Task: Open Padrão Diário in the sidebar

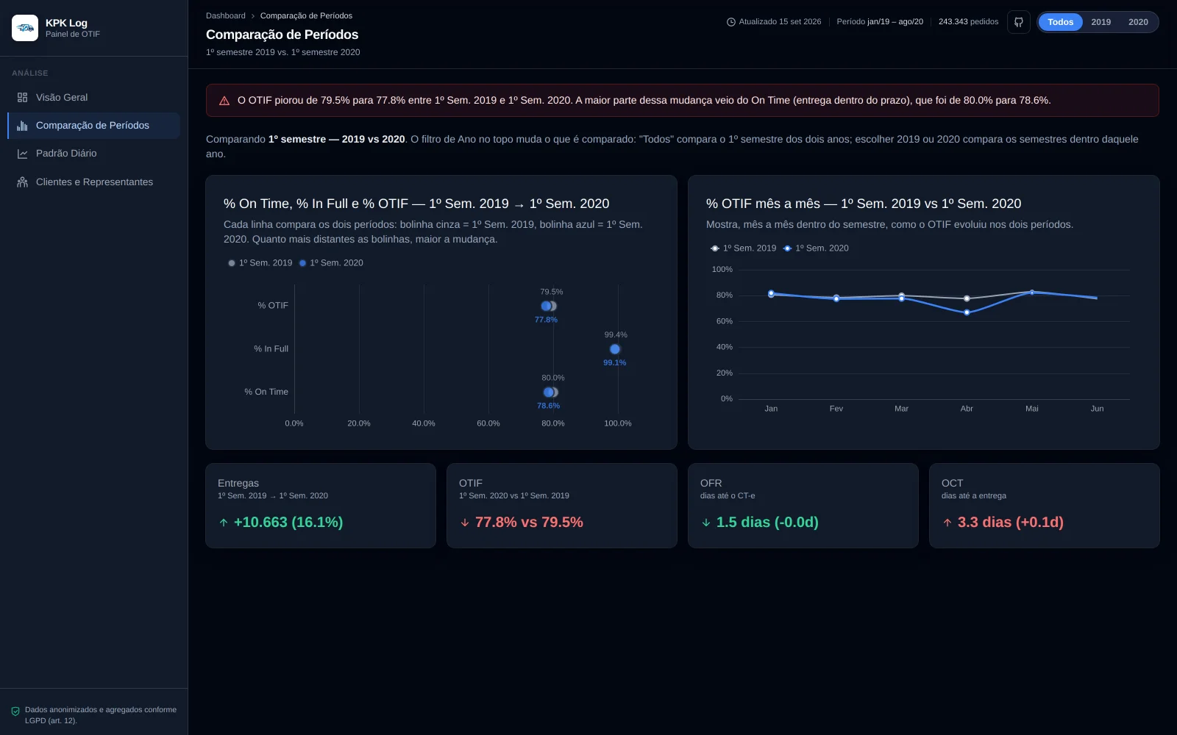Action: (93, 154)
